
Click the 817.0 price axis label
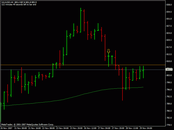(169, 47)
